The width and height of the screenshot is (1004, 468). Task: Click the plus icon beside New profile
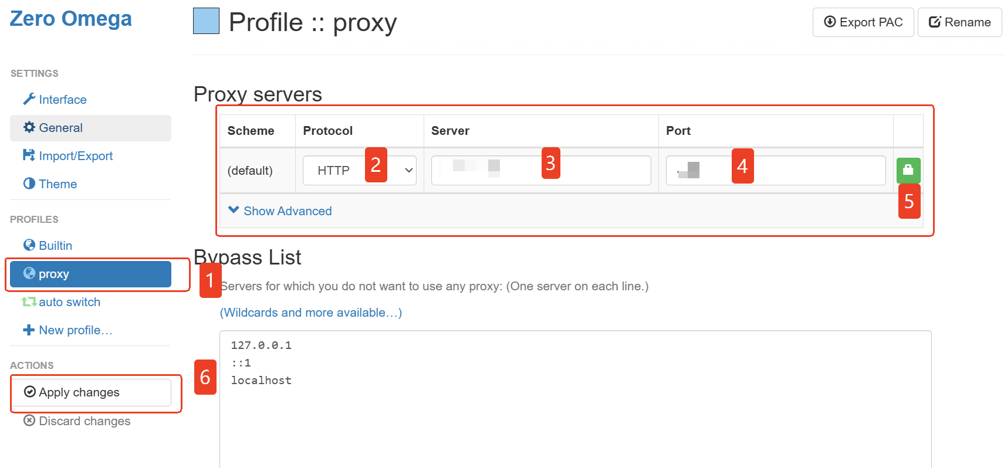coord(29,330)
